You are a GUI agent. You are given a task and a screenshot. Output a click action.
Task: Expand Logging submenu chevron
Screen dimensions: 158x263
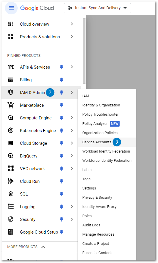click(72, 206)
